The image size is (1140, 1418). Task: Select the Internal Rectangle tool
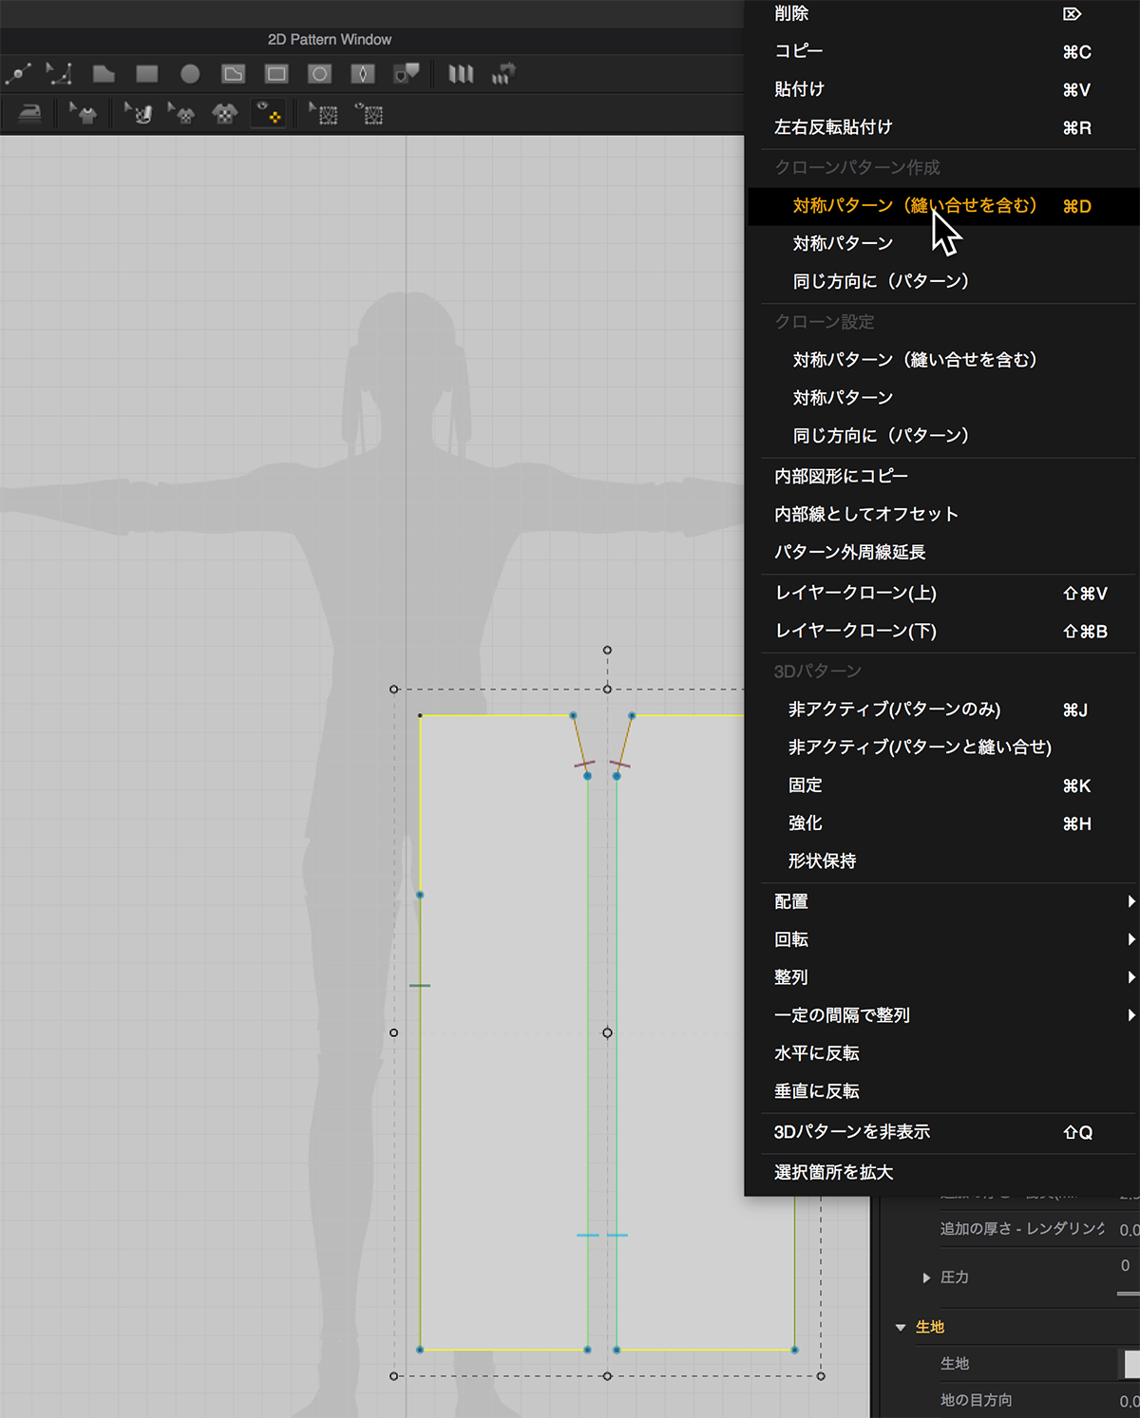click(276, 74)
